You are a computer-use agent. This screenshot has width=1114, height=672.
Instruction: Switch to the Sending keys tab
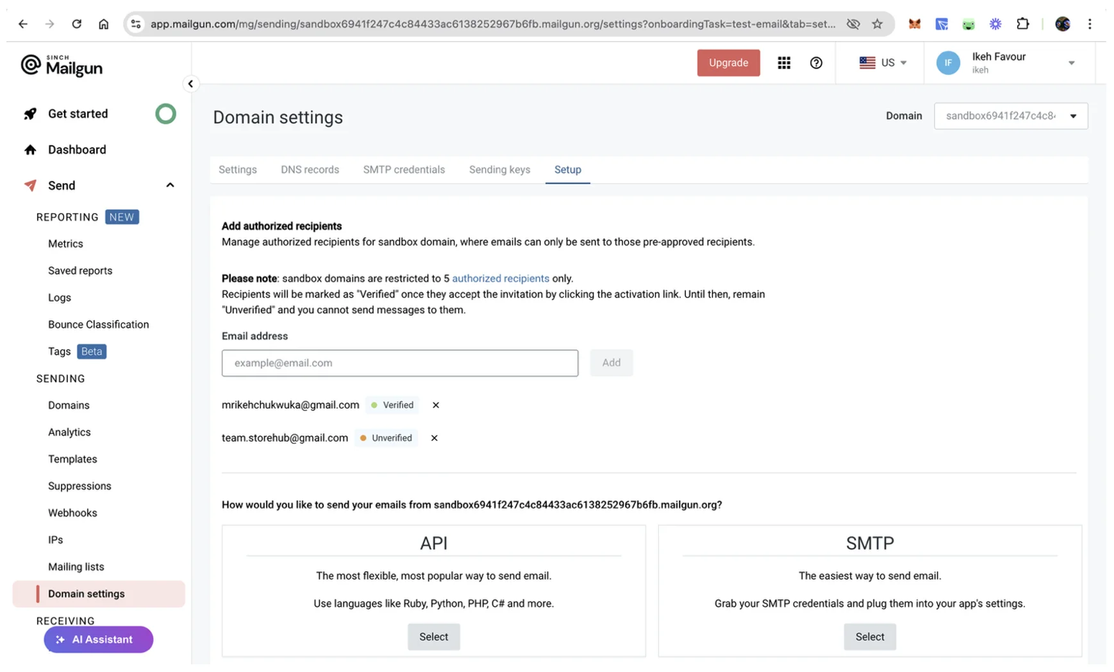click(499, 170)
